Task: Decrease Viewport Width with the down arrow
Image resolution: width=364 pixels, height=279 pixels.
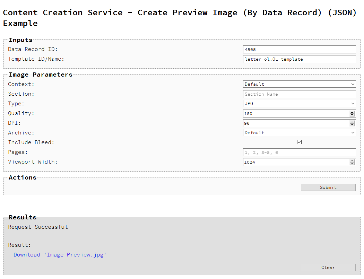Action: (352, 163)
